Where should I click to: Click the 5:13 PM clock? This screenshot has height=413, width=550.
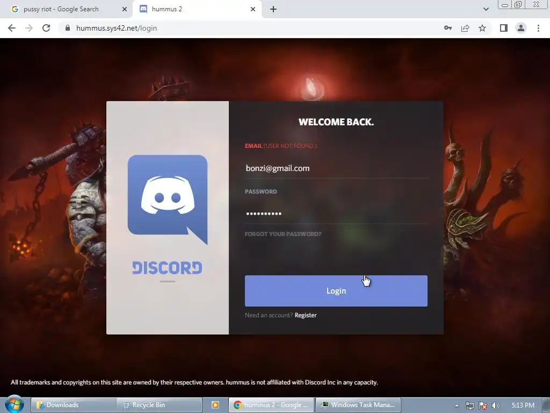tap(523, 405)
